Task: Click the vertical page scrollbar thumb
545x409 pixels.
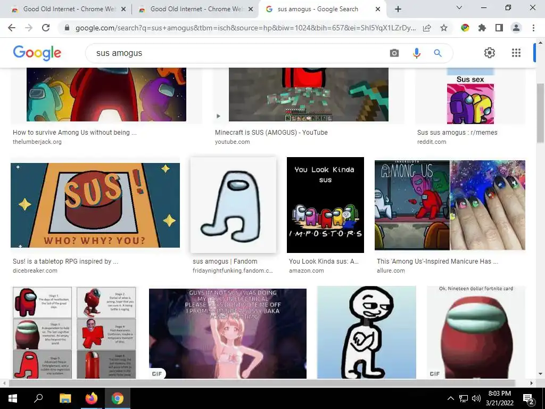Action: point(540,113)
